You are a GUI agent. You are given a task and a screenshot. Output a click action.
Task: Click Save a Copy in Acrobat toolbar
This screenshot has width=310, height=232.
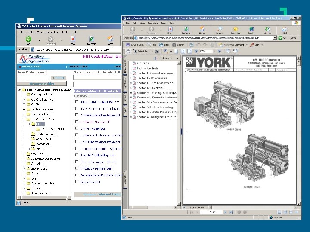click(135, 45)
